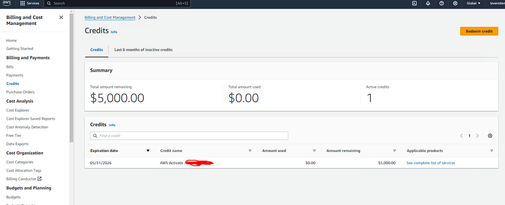
Task: Click page number 1 in pagination
Action: click(469, 136)
